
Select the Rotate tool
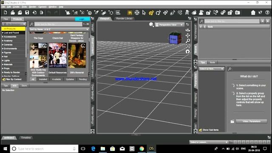coord(158,13)
